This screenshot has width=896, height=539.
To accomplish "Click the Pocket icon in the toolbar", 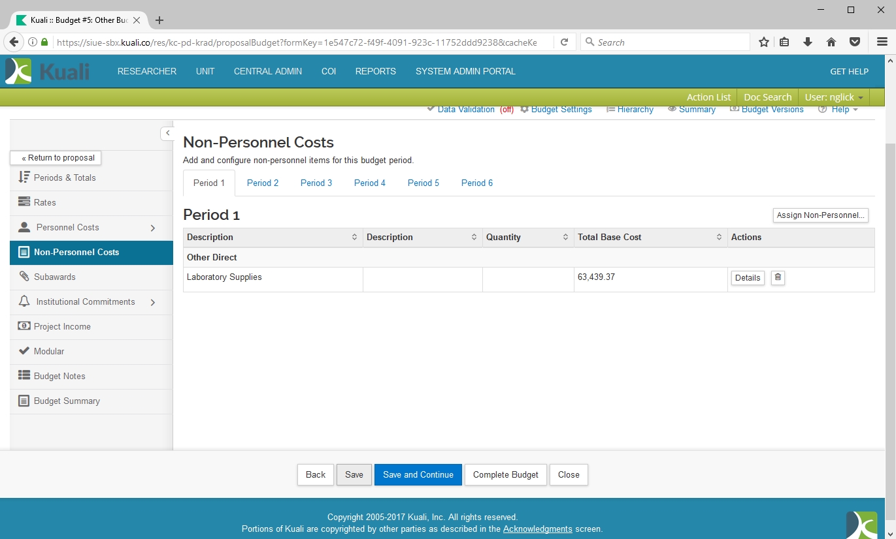I will coord(854,42).
